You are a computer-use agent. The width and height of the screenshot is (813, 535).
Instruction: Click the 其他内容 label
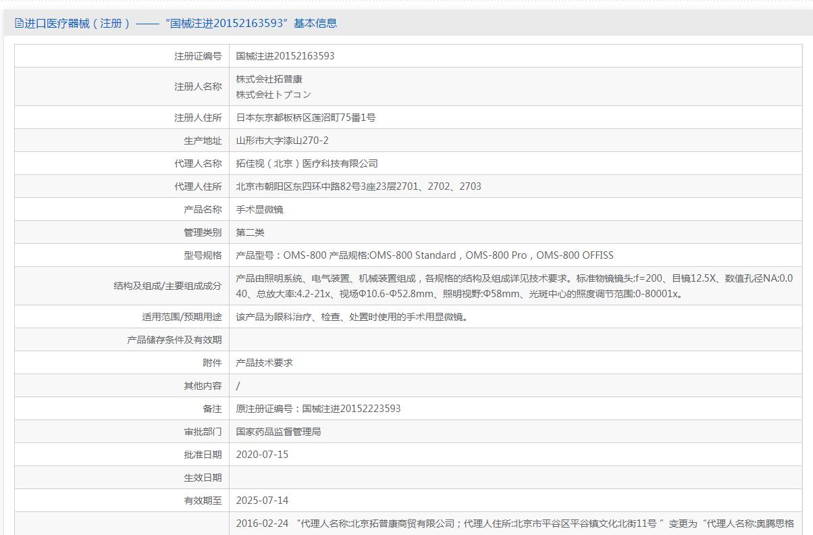[203, 386]
